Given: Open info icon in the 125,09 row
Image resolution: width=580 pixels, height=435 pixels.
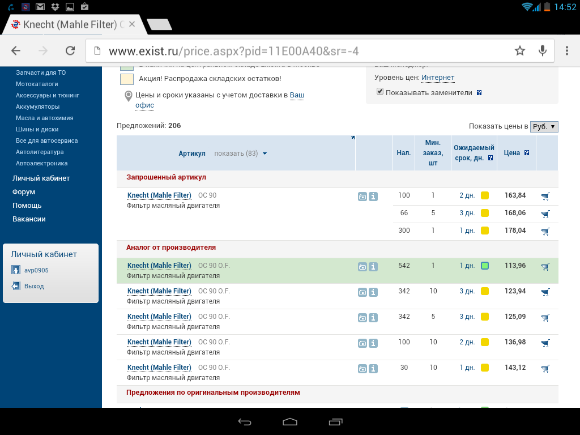Looking at the screenshot, I should [373, 318].
